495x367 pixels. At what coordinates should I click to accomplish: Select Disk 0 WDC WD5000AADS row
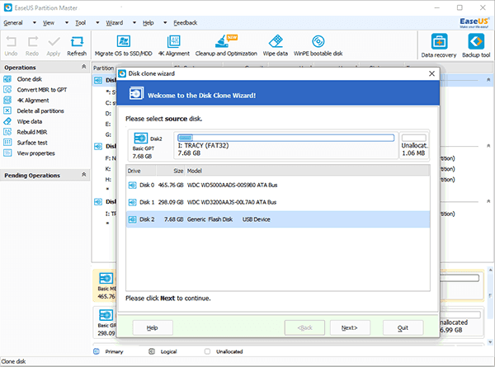click(277, 185)
